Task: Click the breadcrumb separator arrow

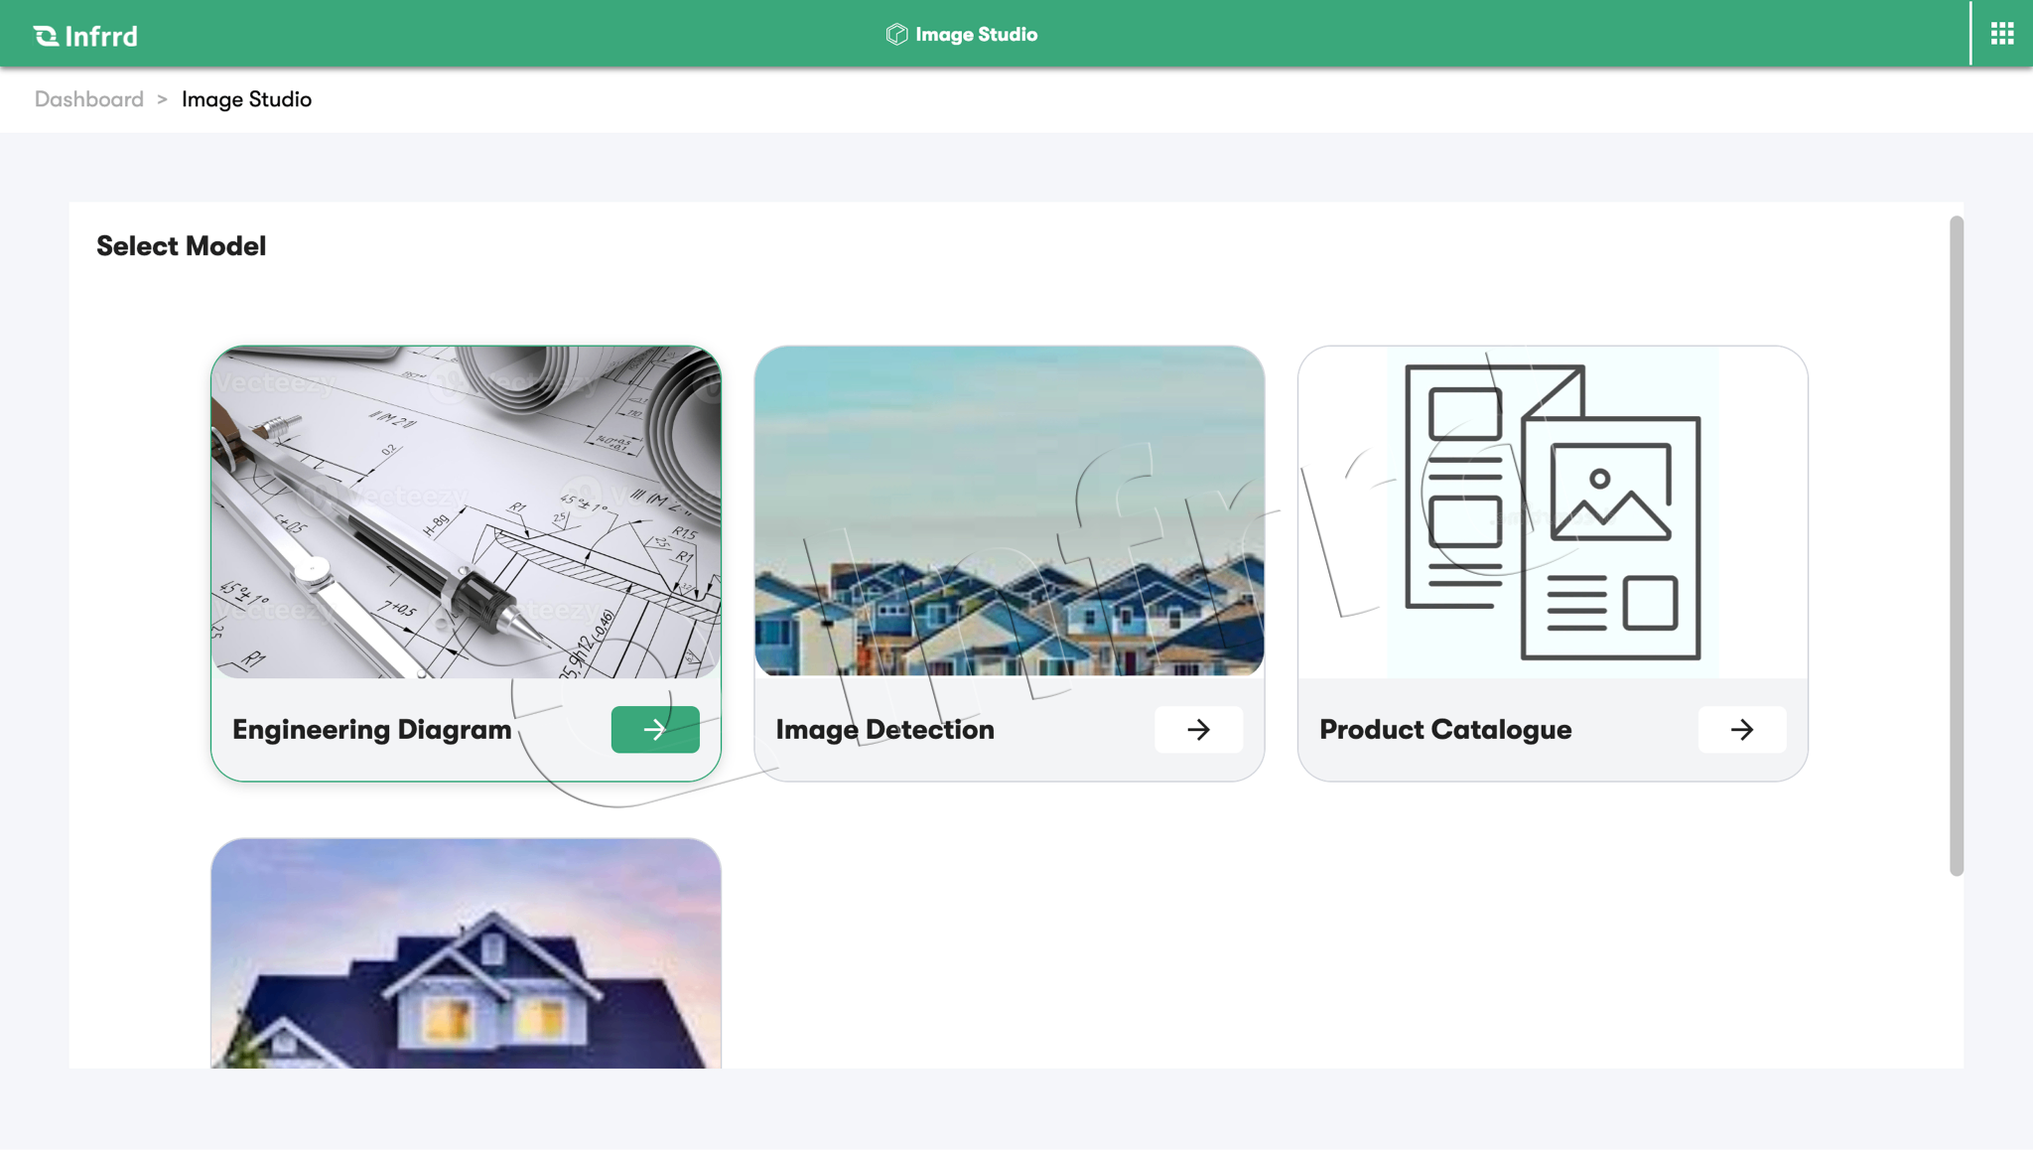Action: click(x=162, y=99)
